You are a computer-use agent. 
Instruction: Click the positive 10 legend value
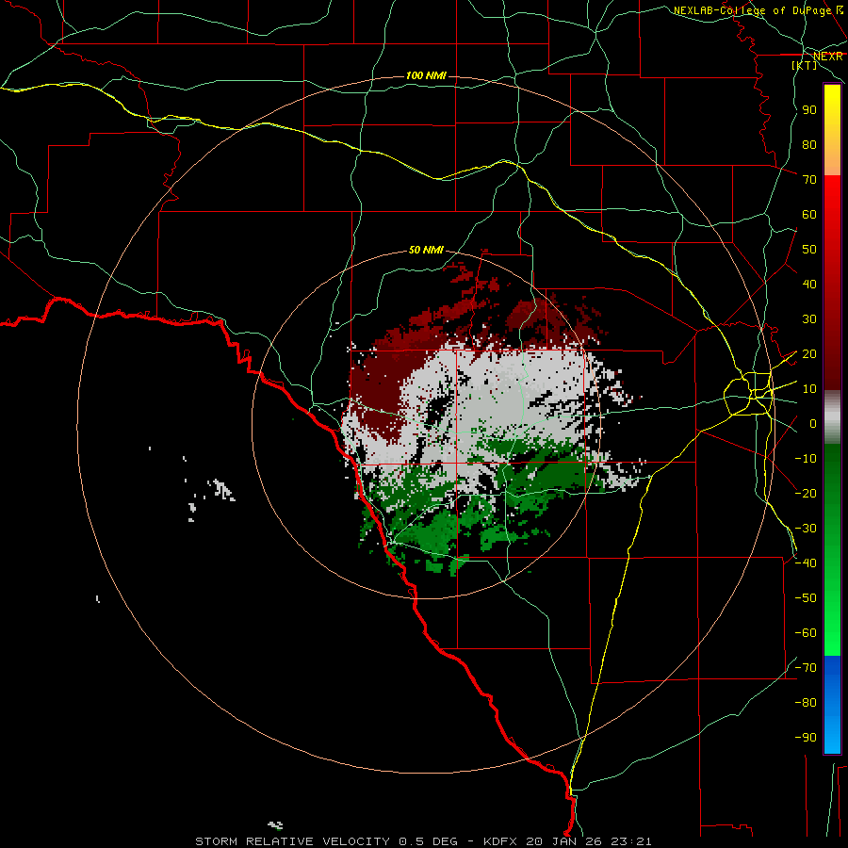tap(809, 389)
